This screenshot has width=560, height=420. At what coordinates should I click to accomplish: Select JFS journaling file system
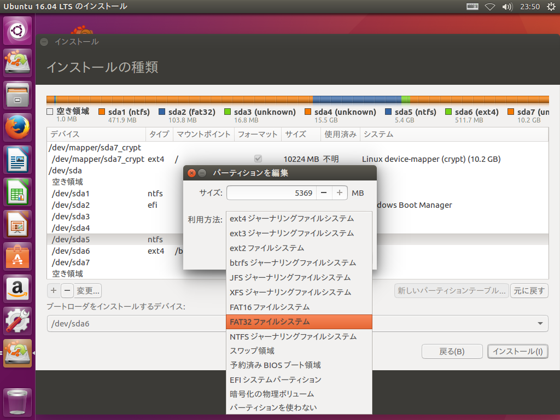pyautogui.click(x=299, y=277)
